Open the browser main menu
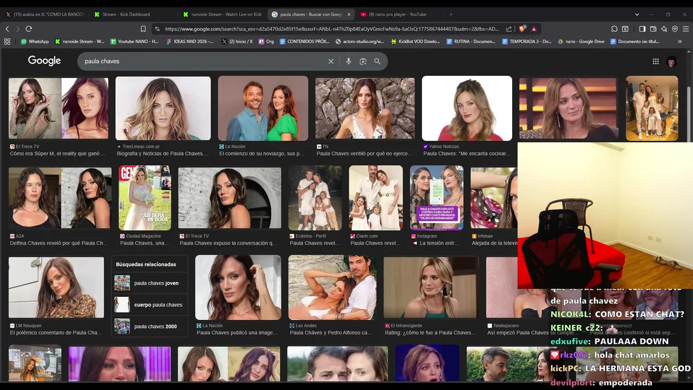This screenshot has width=693, height=390. pyautogui.click(x=685, y=29)
